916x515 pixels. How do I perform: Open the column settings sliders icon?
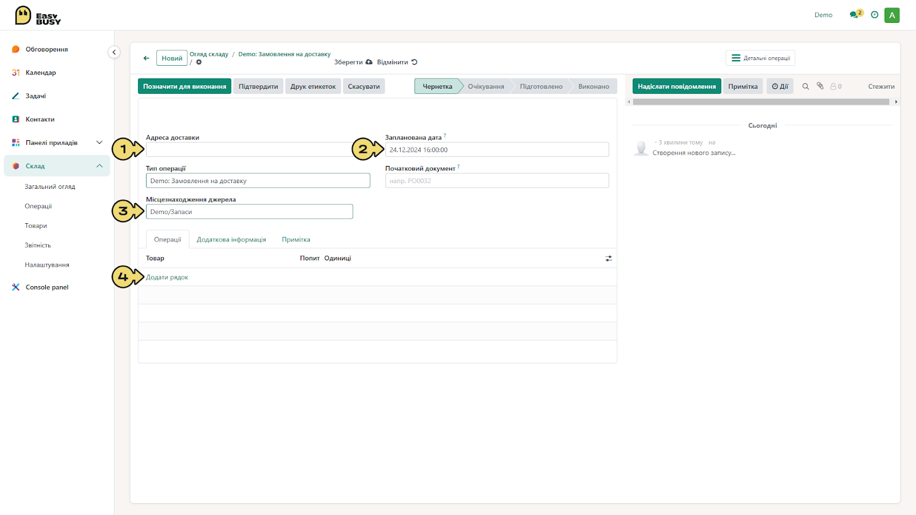coord(609,259)
